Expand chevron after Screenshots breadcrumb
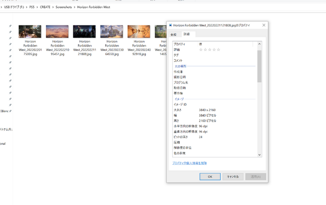Screen dimensions: 326x205 [74, 7]
